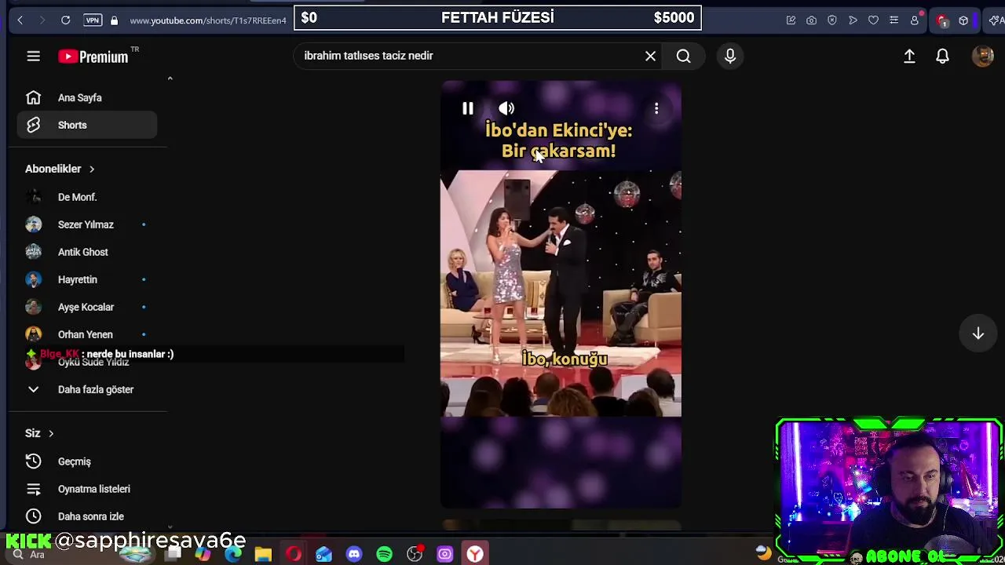Image resolution: width=1005 pixels, height=565 pixels.
Task: Open the purple Instagram-like taskbar icon
Action: click(445, 555)
